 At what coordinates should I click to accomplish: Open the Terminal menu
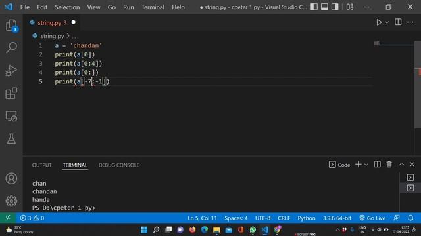coord(153,7)
